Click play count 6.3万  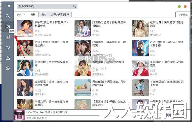pyautogui.click(x=95, y=90)
